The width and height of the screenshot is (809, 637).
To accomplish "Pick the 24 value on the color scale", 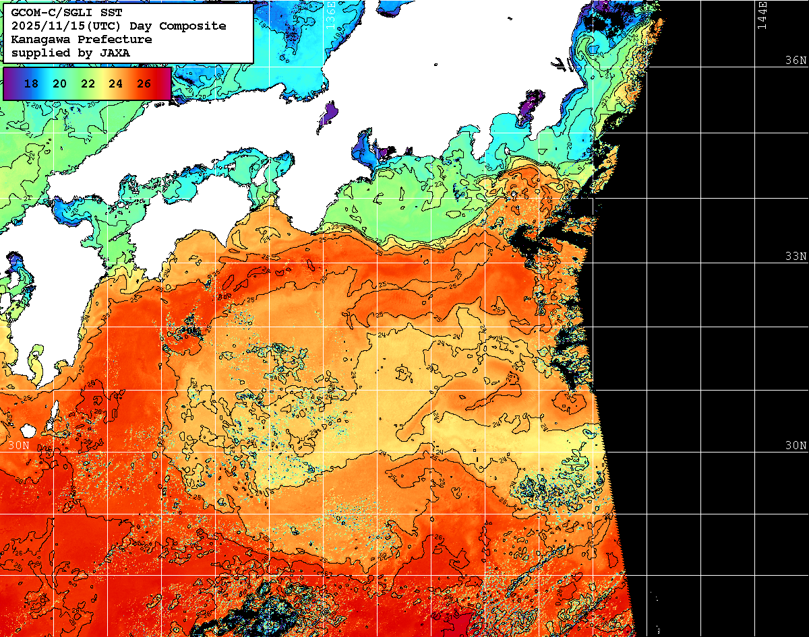I will (x=115, y=83).
